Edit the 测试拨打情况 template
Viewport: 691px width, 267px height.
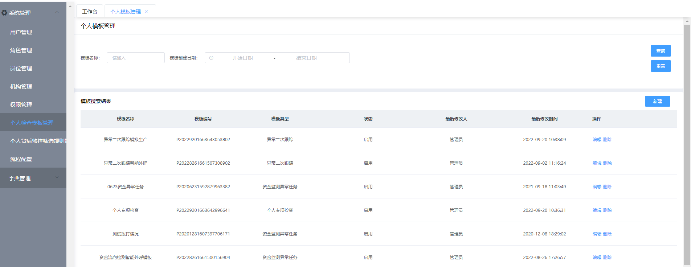click(x=597, y=234)
